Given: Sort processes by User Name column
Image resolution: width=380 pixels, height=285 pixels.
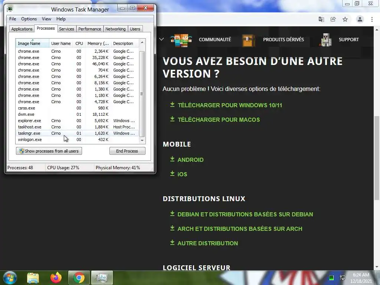Looking at the screenshot, I should [61, 43].
